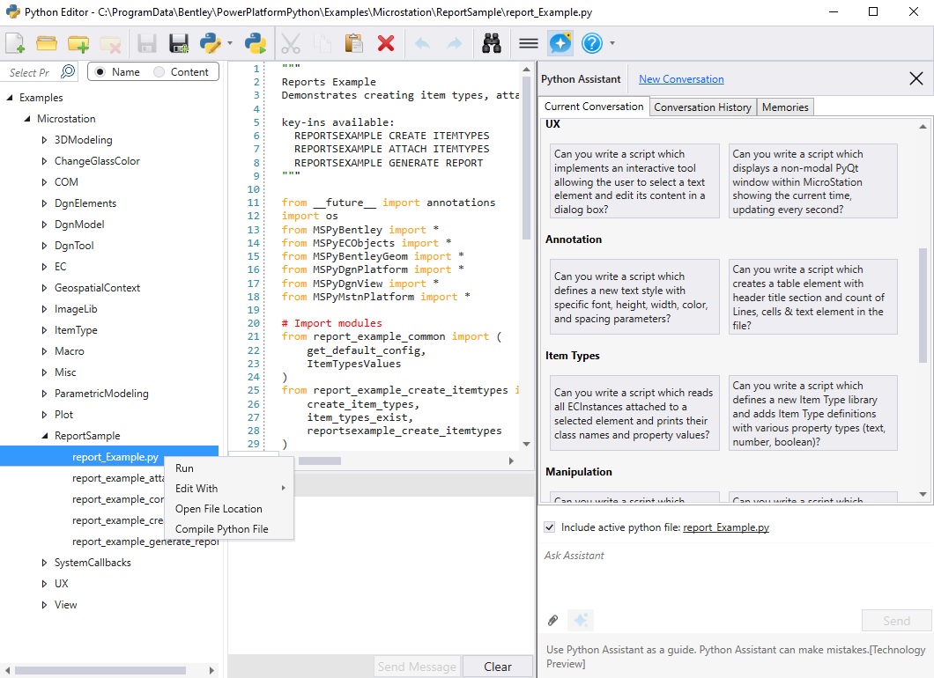The image size is (934, 678).
Task: Click the red X Delete icon
Action: pos(385,43)
